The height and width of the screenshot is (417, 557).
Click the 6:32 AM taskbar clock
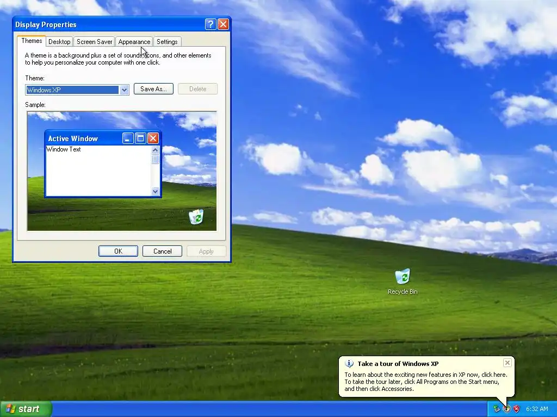point(537,409)
